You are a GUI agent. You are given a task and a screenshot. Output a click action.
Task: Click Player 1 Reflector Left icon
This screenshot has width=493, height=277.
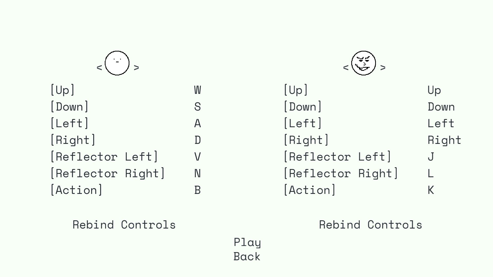105,156
